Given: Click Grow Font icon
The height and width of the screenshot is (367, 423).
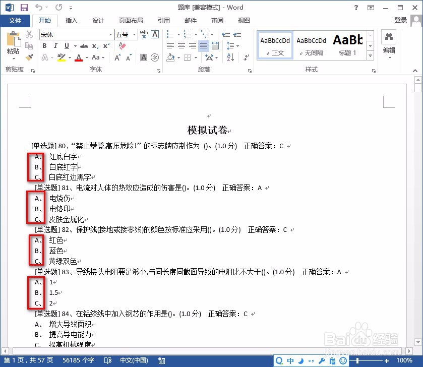Looking at the screenshot, I should tap(117, 57).
